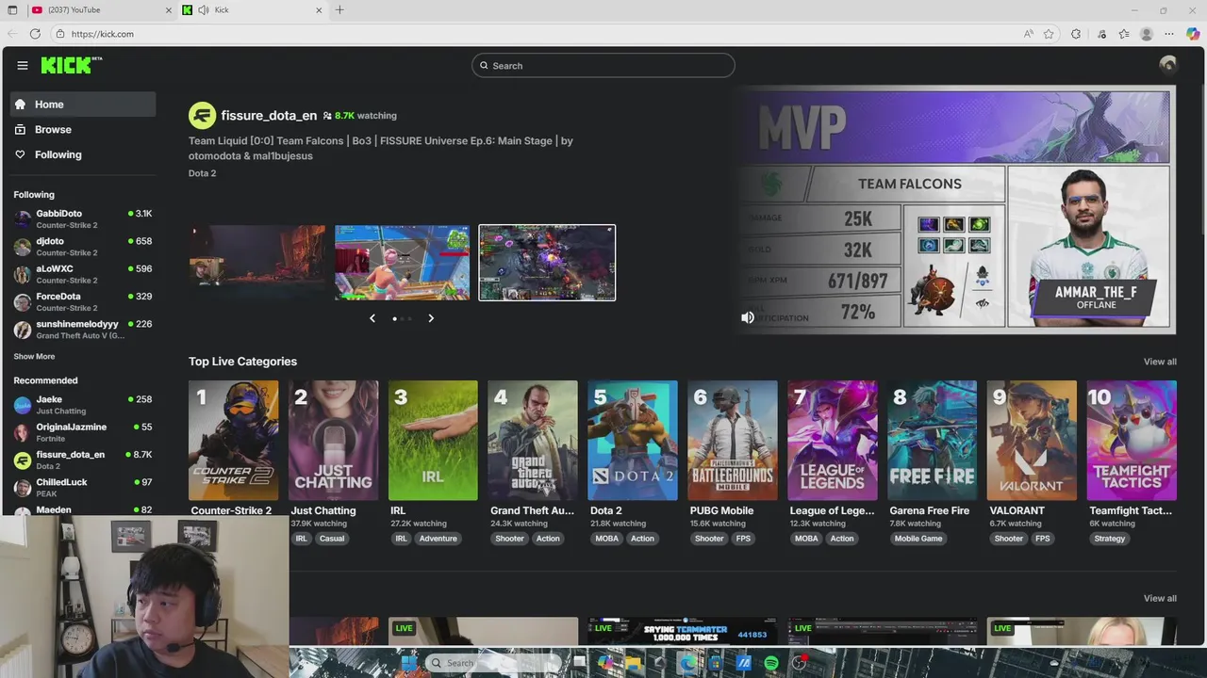Viewport: 1207px width, 678px height.
Task: Select the first featured stream thumbnail
Action: [257, 263]
